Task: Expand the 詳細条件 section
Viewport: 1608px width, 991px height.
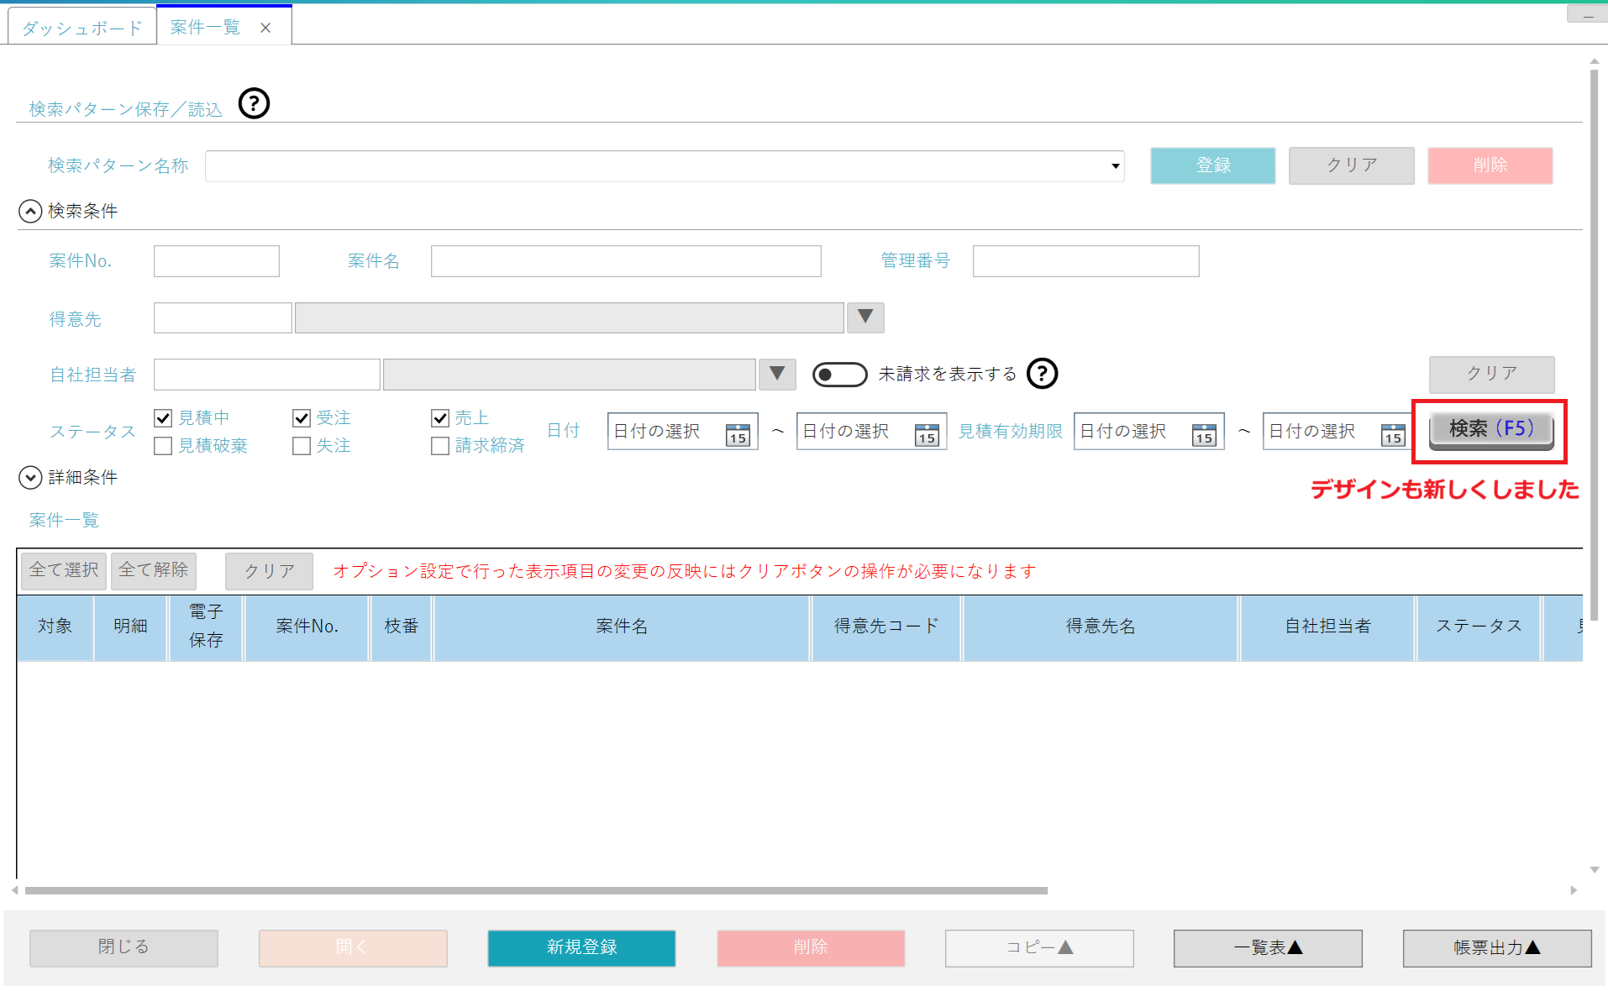Action: pos(30,478)
